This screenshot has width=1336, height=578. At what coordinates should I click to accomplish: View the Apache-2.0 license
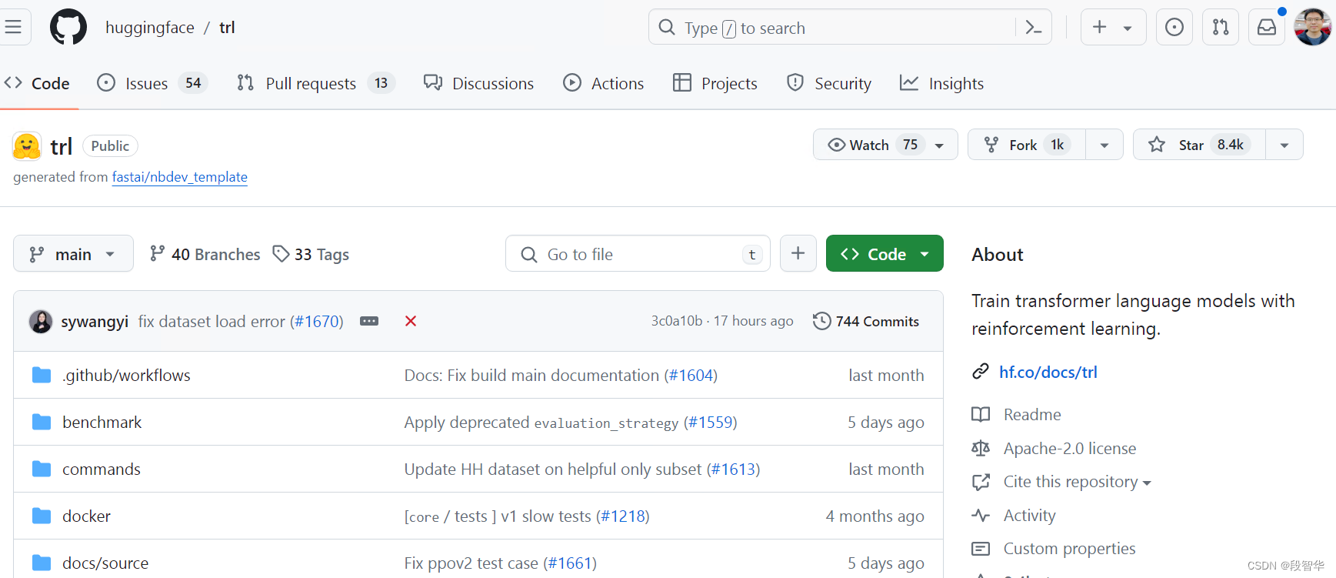point(1070,449)
